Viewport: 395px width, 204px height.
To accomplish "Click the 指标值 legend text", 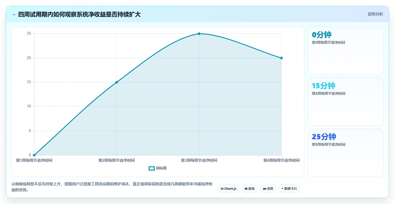I will [x=161, y=168].
